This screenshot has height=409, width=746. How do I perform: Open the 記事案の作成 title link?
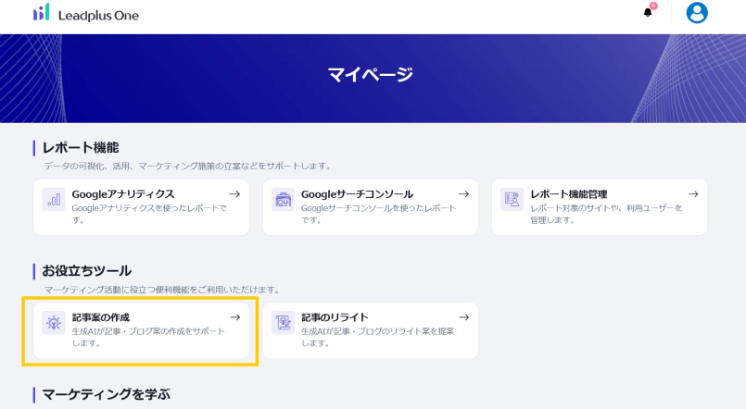(101, 317)
